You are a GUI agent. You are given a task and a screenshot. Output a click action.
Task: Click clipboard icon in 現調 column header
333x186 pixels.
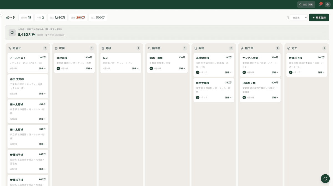click(x=56, y=48)
